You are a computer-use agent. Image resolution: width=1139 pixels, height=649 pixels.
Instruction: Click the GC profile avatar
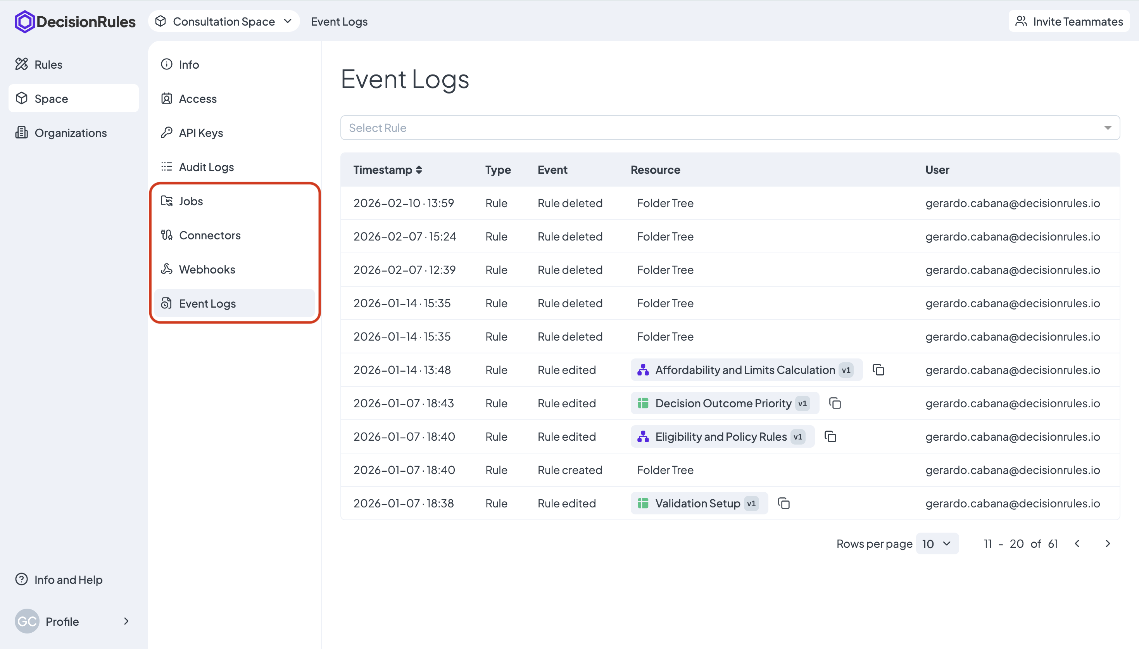point(27,621)
